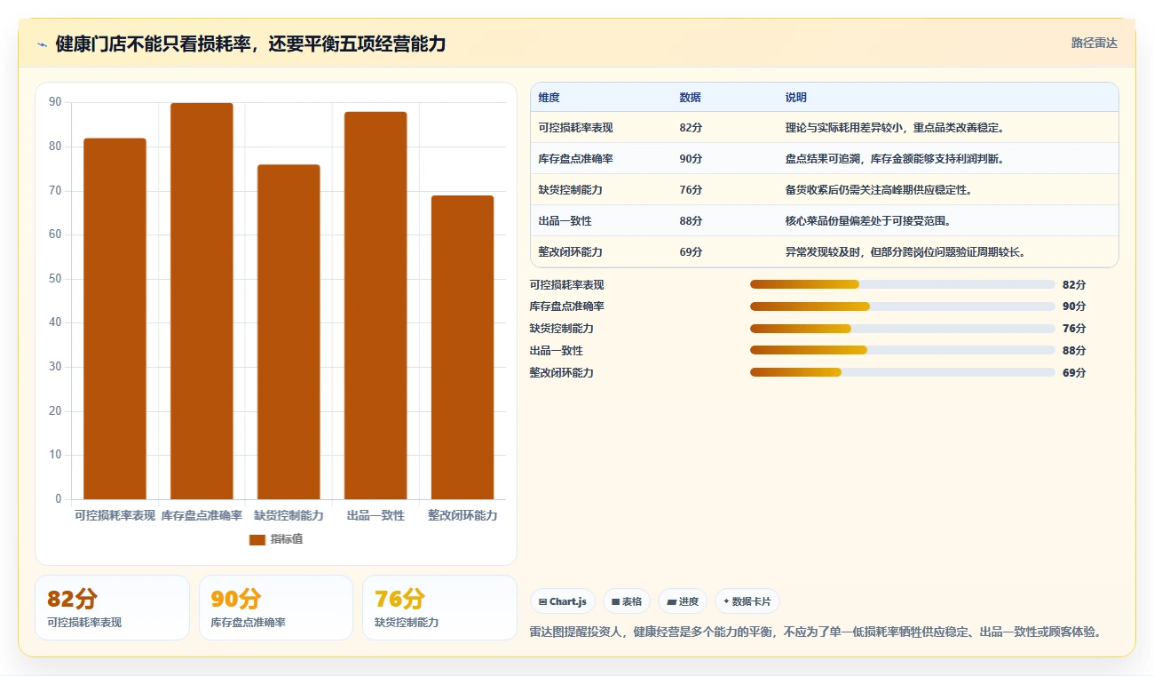Screen dimensions: 1154x676
Task: Select the 整改闭环能力 table row cell
Action: (570, 252)
